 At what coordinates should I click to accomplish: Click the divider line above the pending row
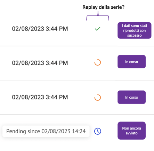[77, 114]
